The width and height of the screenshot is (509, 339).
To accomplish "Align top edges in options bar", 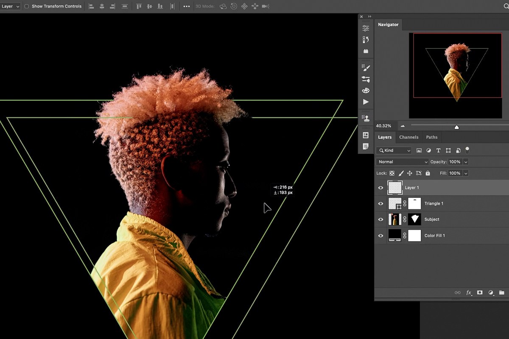I will (x=139, y=6).
